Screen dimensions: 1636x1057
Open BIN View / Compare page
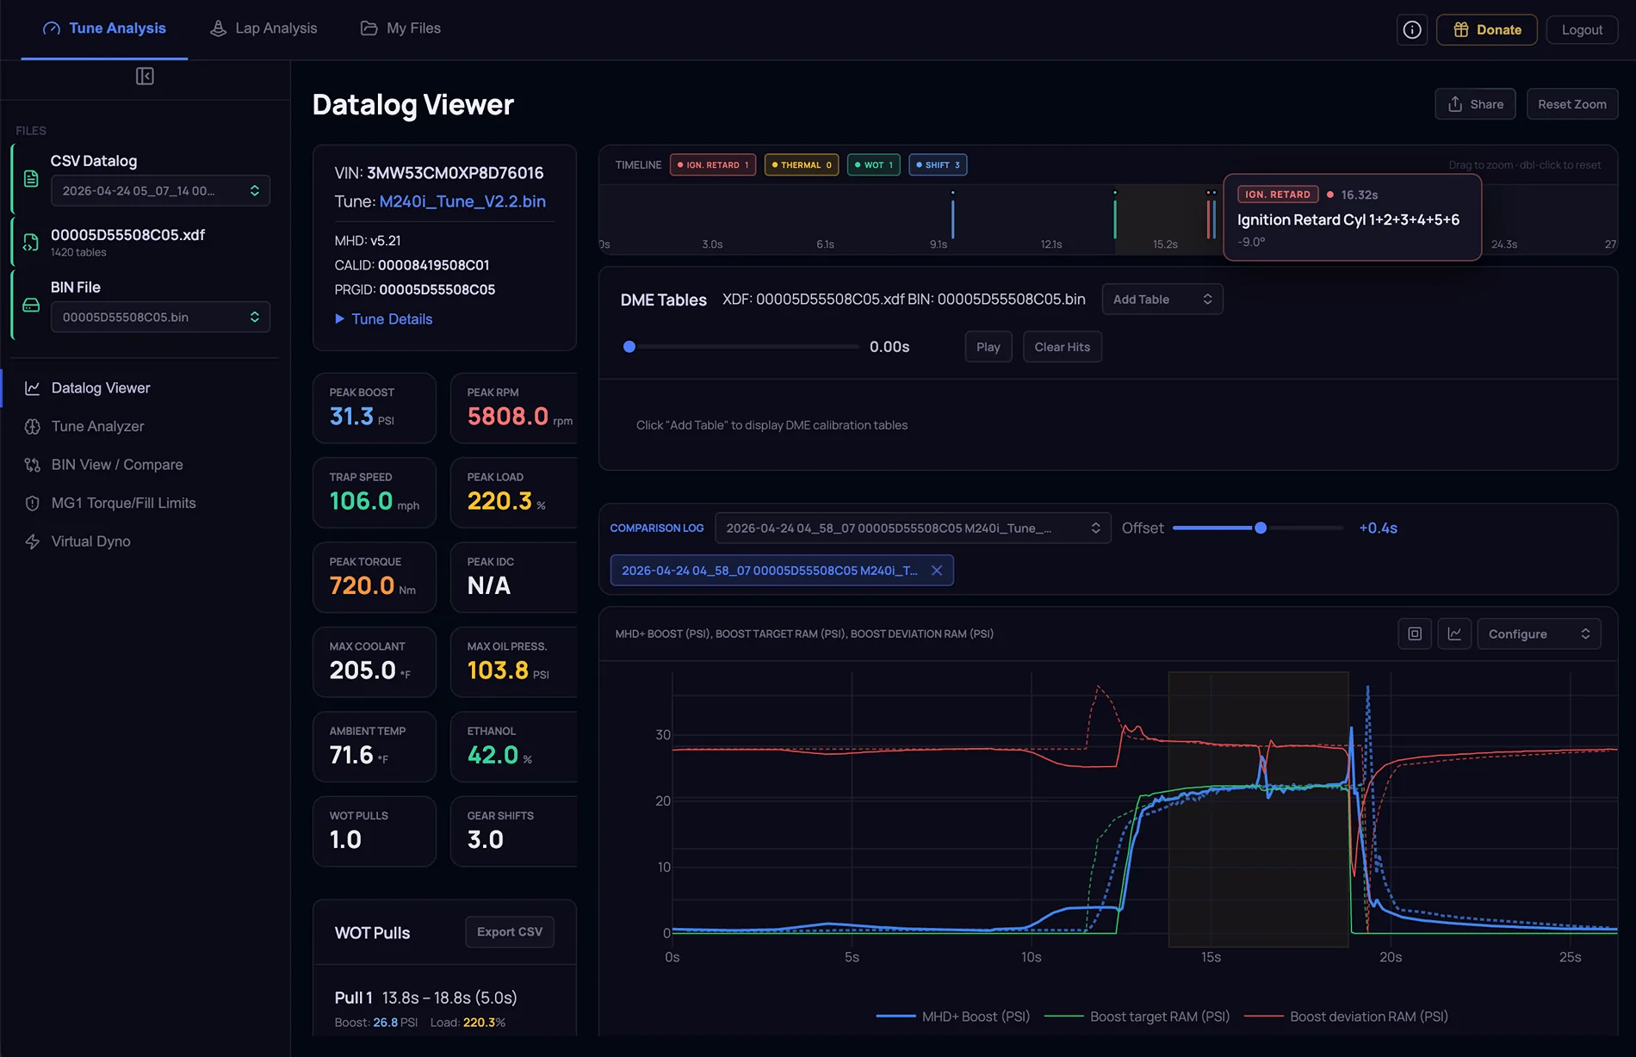(x=117, y=465)
